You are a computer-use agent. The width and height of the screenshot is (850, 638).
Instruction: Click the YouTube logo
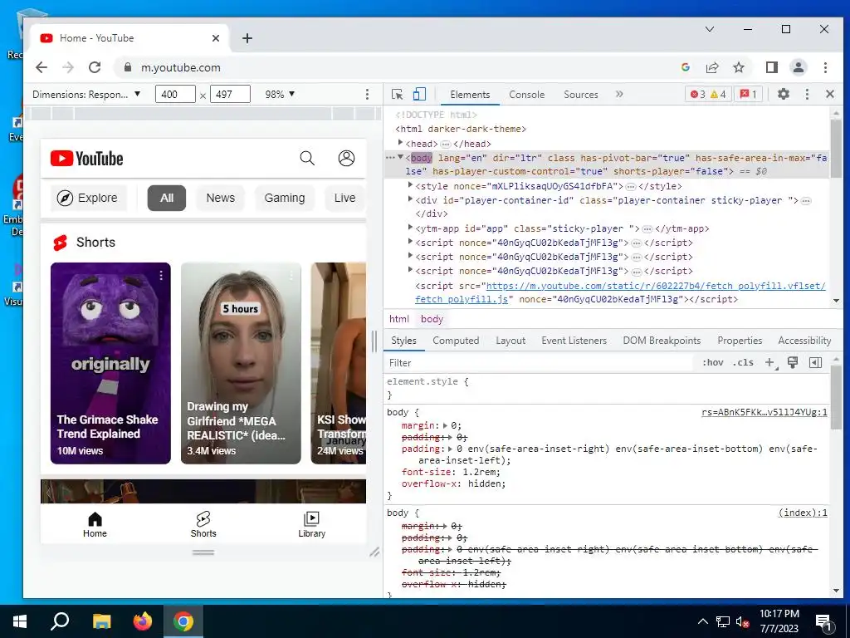[86, 159]
